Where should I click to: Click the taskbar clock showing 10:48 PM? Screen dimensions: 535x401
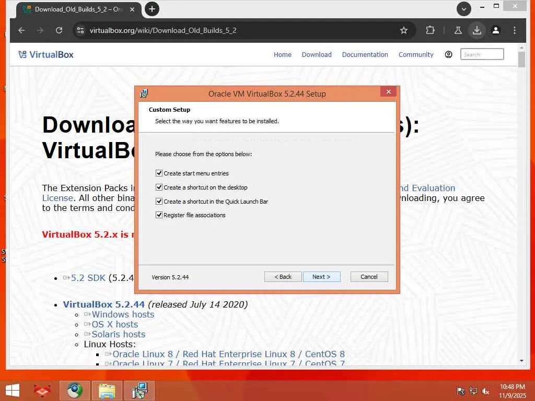(x=513, y=387)
